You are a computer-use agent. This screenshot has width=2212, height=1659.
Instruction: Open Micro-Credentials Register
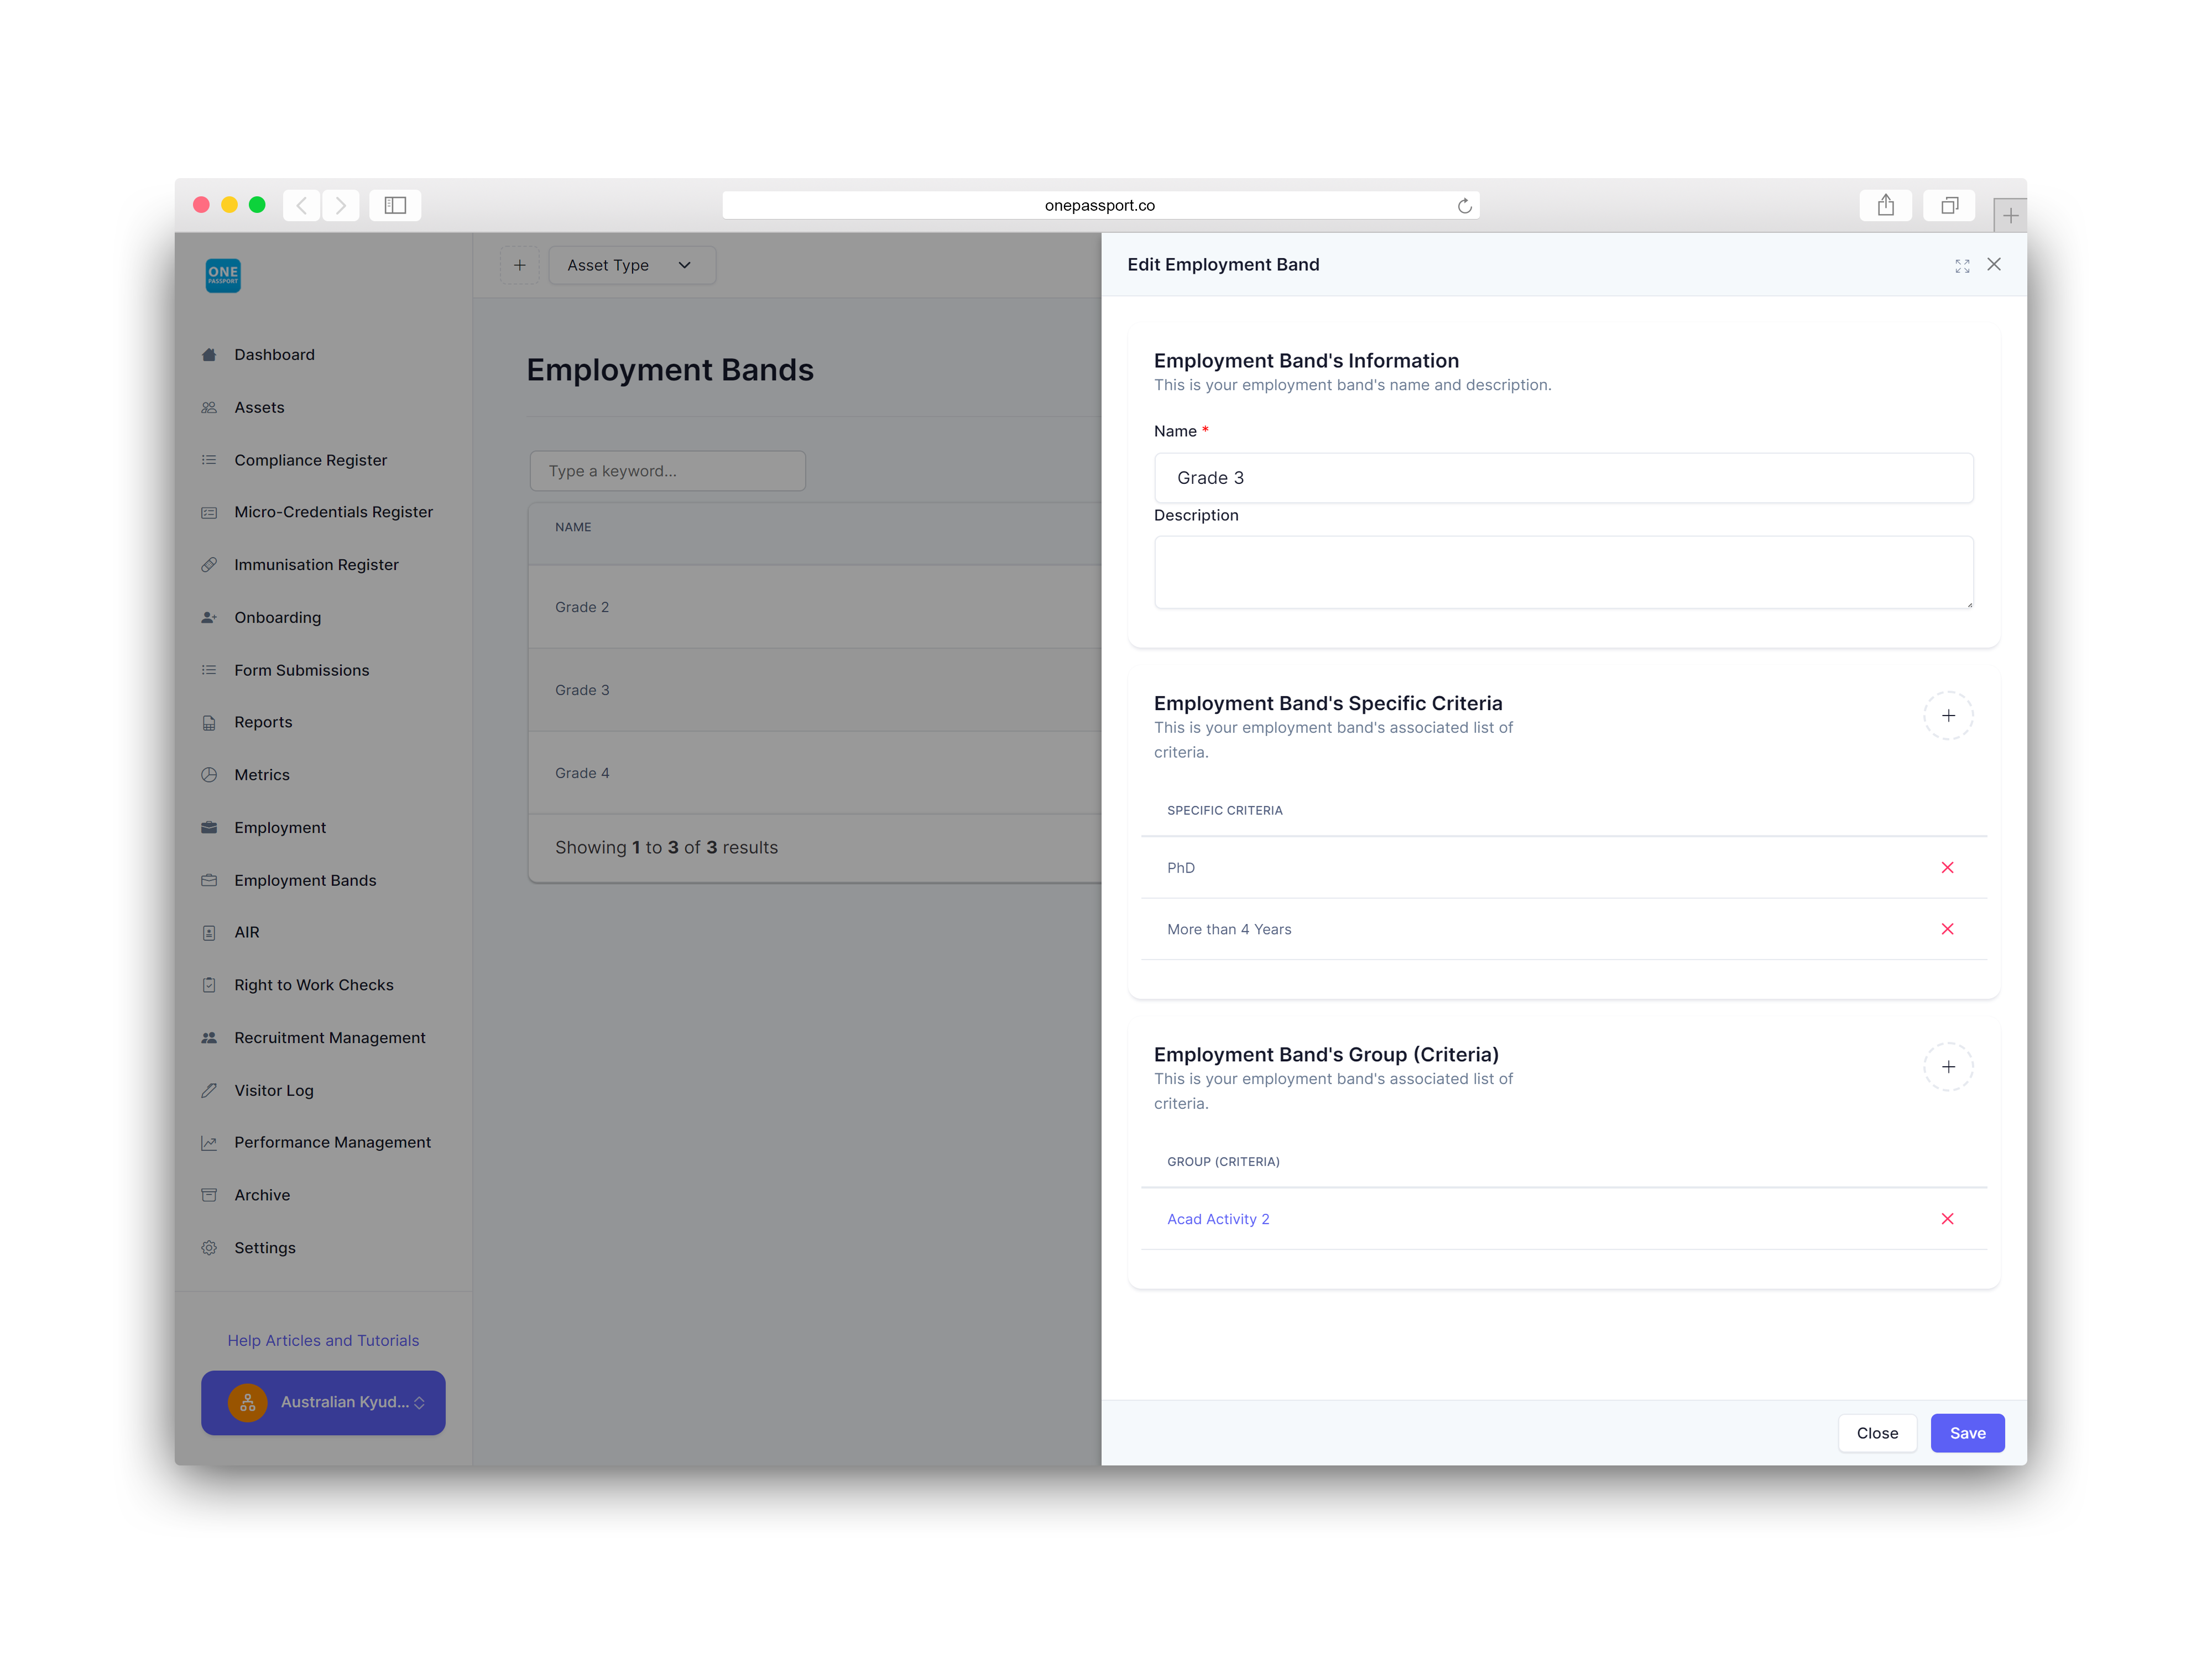(333, 512)
